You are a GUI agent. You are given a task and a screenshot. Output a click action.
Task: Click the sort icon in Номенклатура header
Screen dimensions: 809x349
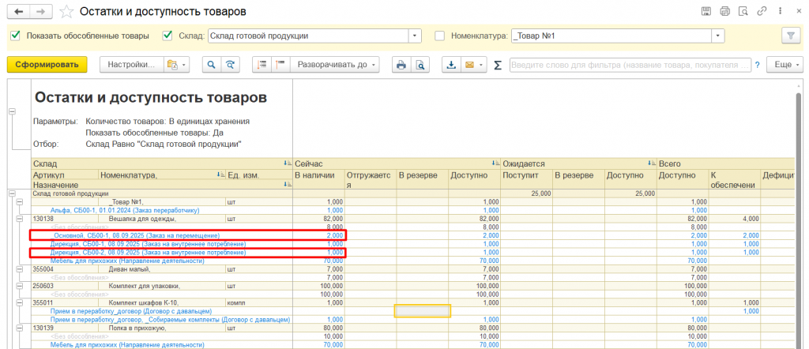coord(222,175)
